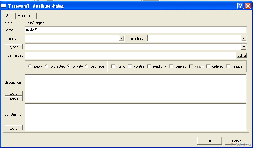Screen dimensions: 253x148
Task: Select the Uml tab
Action: pos(8,15)
